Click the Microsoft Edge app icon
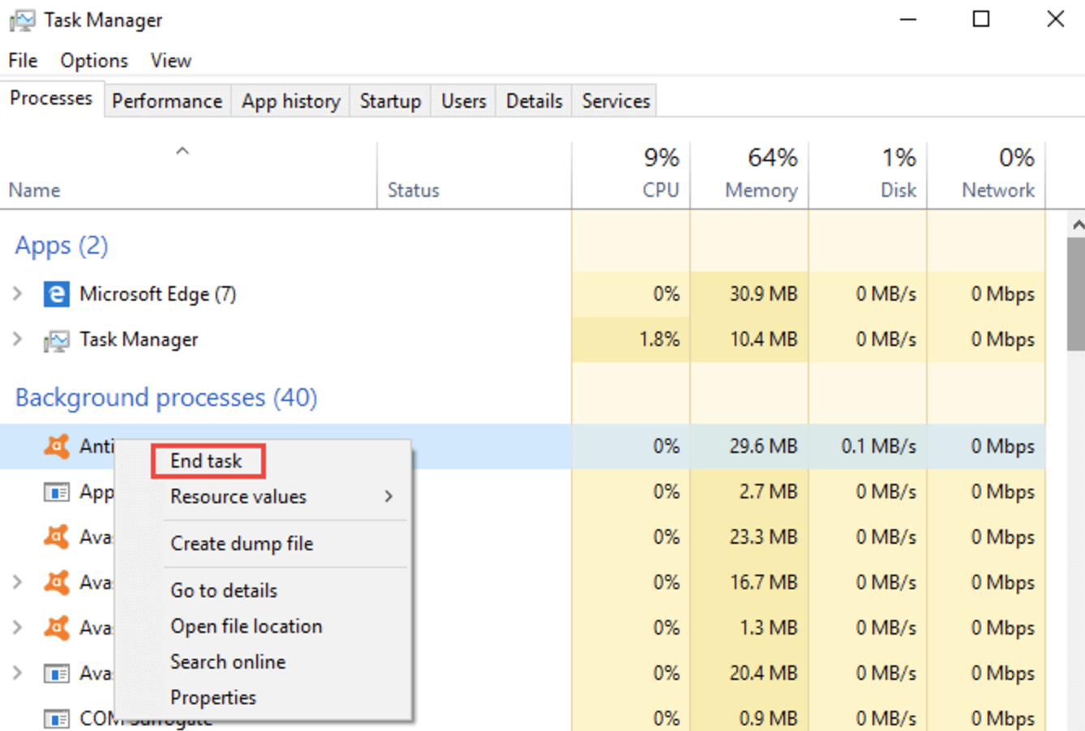 (56, 294)
